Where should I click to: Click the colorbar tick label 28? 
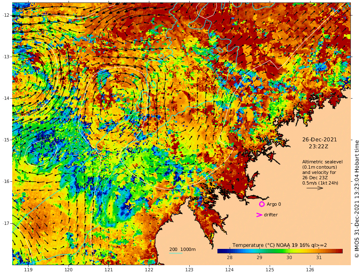coord(229,257)
